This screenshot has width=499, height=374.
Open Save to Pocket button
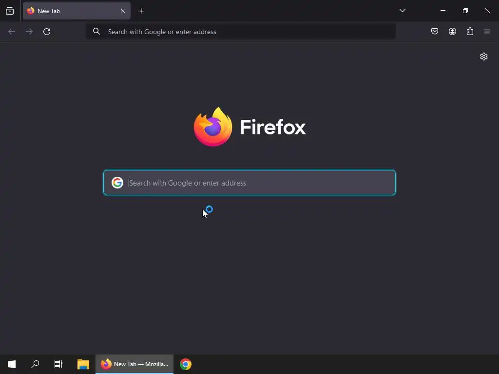[435, 31]
